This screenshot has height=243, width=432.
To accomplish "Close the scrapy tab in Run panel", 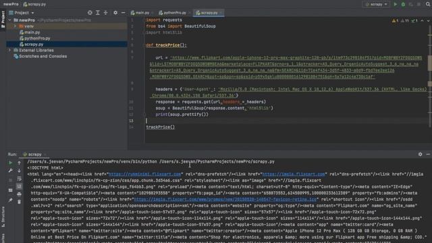I will coord(45,155).
